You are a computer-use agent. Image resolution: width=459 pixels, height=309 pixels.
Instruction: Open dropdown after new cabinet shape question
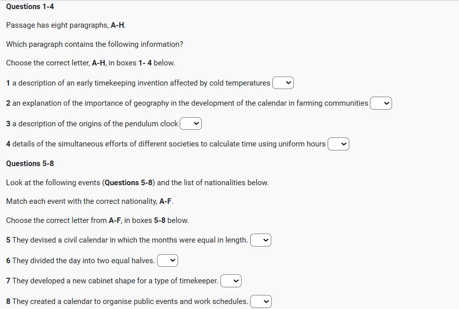(x=231, y=280)
